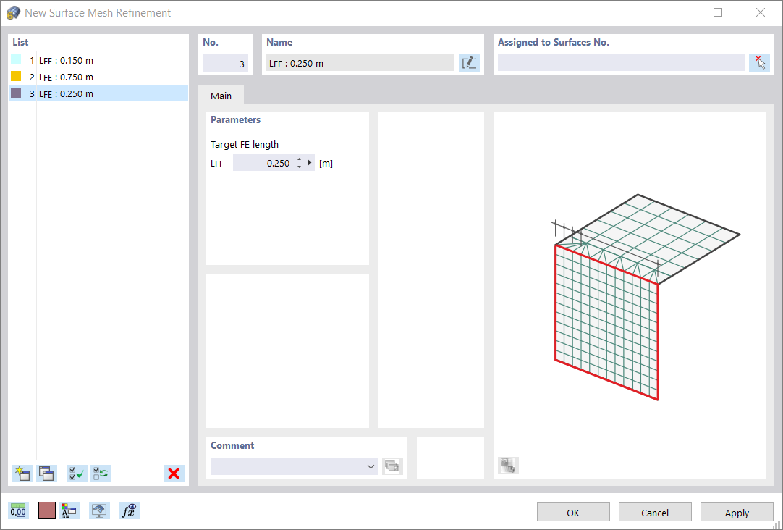Click the Target FE length label

[245, 144]
